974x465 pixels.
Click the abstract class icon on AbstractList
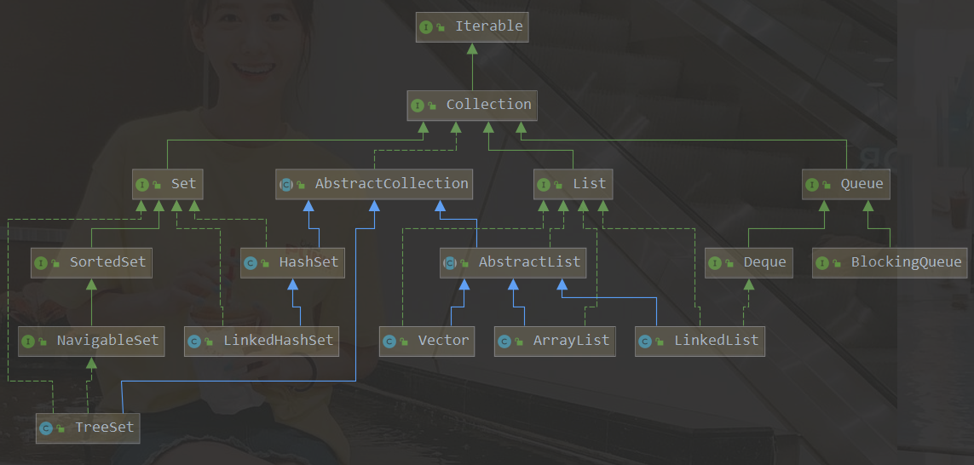[x=450, y=263]
